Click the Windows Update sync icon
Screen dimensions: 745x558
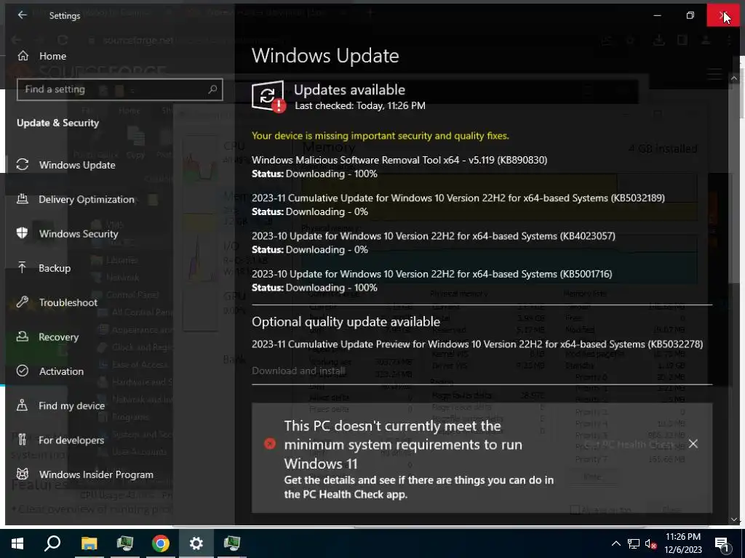[23, 165]
